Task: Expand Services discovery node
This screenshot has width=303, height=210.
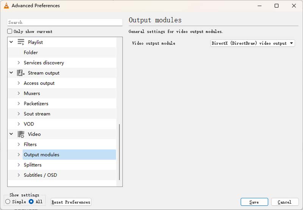Action: [19, 63]
